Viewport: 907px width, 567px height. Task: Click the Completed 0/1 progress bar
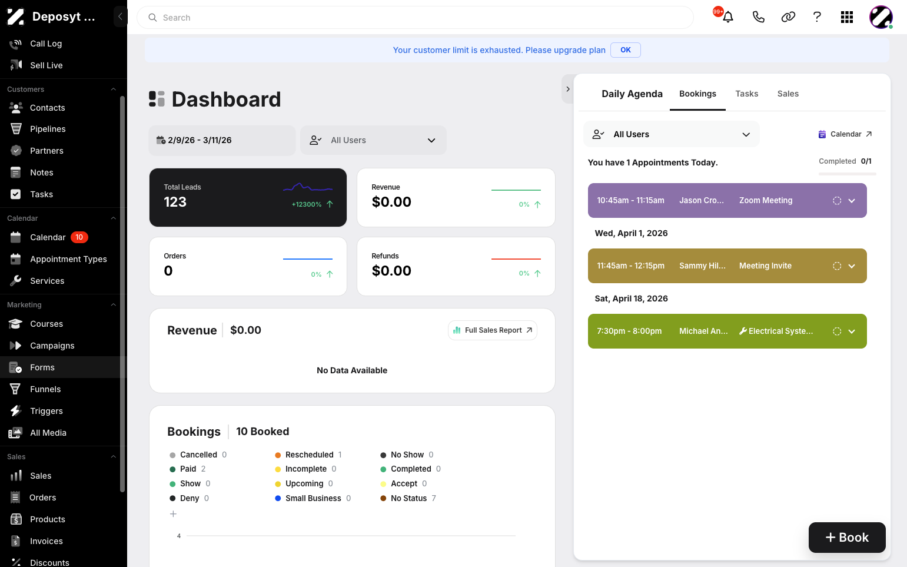[848, 174]
